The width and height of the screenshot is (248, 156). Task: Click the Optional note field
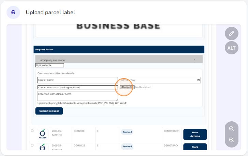pyautogui.click(x=49, y=65)
